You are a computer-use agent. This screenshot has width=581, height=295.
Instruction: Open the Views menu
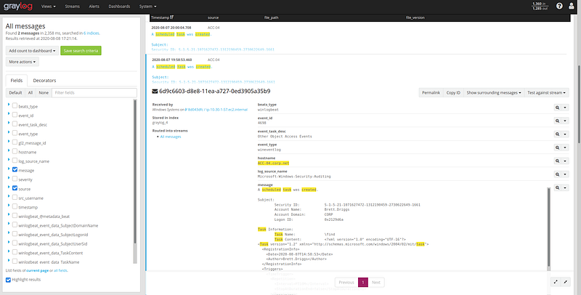pos(49,7)
